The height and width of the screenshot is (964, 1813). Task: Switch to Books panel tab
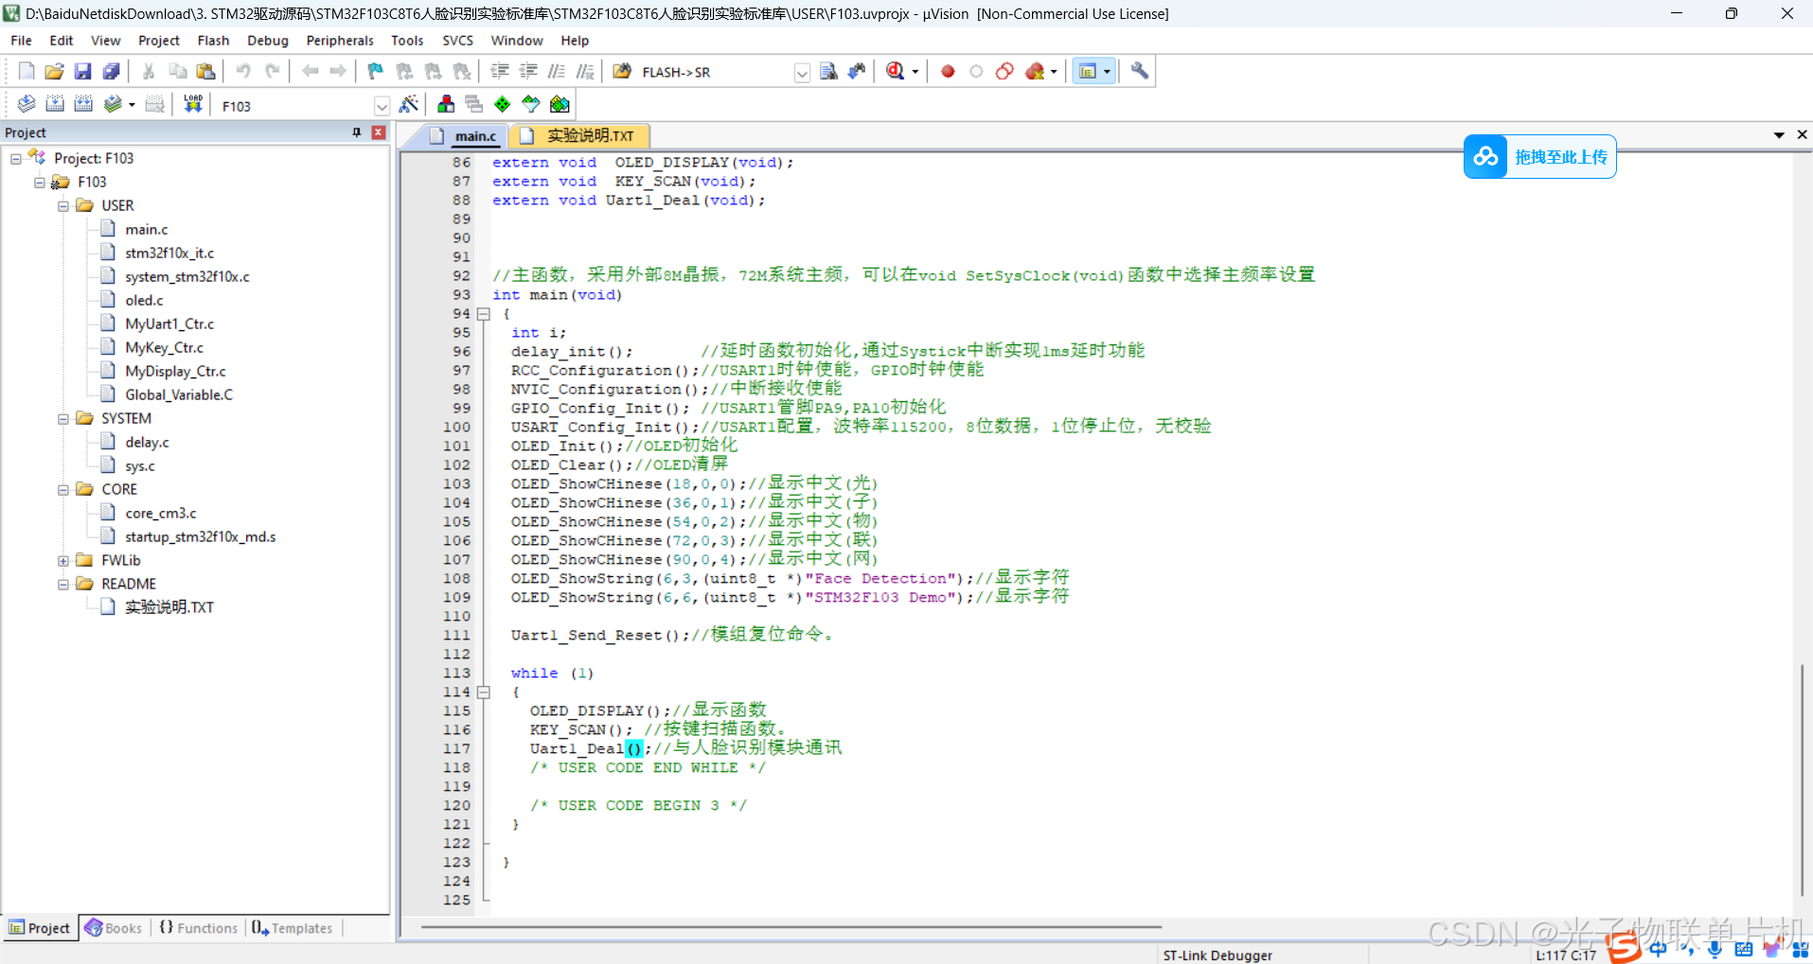[114, 928]
